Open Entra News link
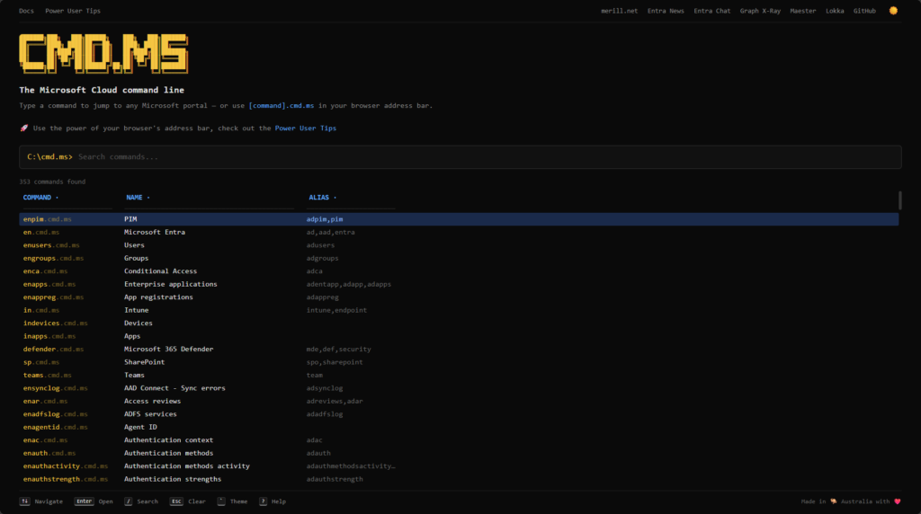921x514 pixels. [666, 11]
